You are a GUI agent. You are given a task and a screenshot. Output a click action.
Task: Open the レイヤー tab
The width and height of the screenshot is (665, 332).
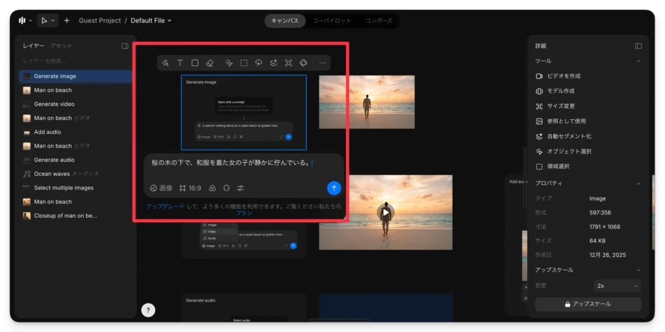(x=34, y=46)
